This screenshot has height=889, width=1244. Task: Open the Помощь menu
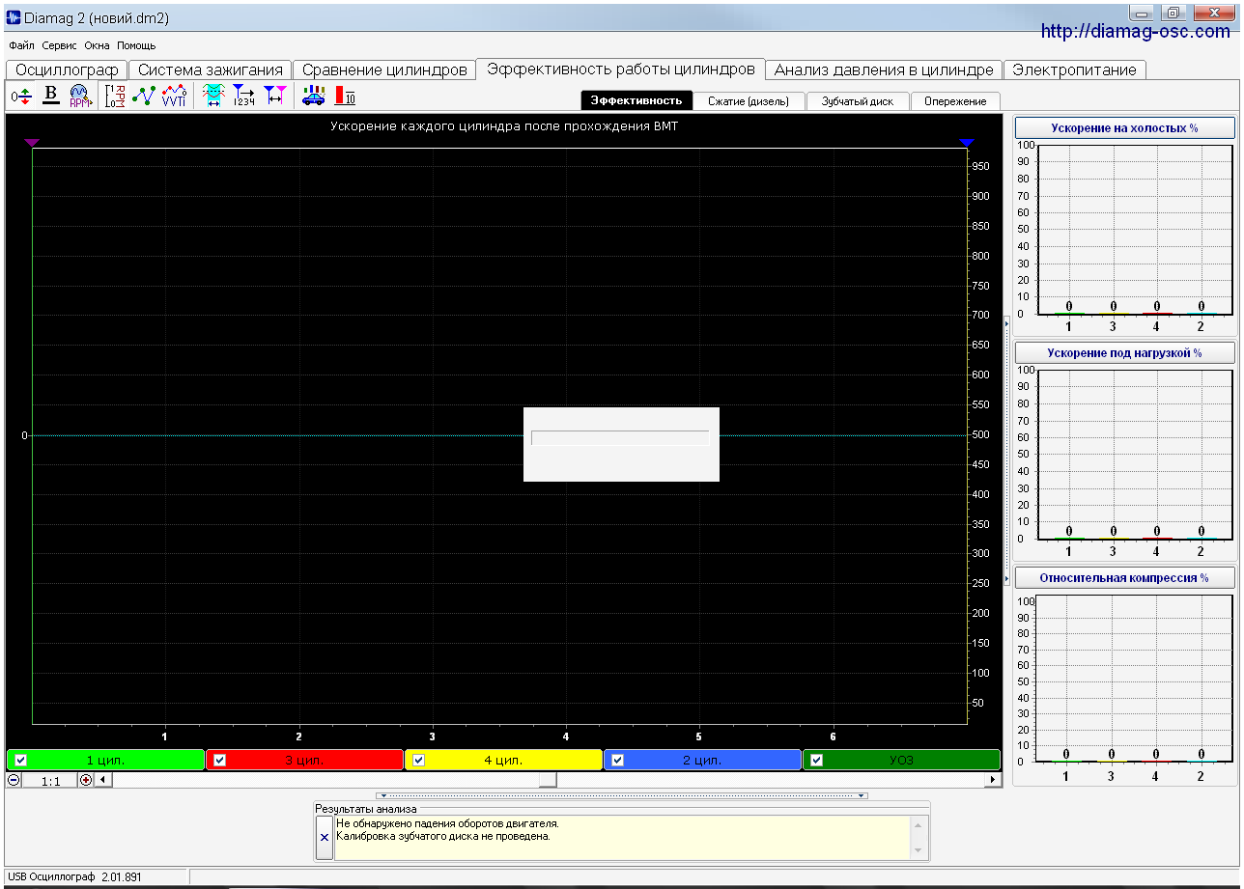click(x=137, y=45)
